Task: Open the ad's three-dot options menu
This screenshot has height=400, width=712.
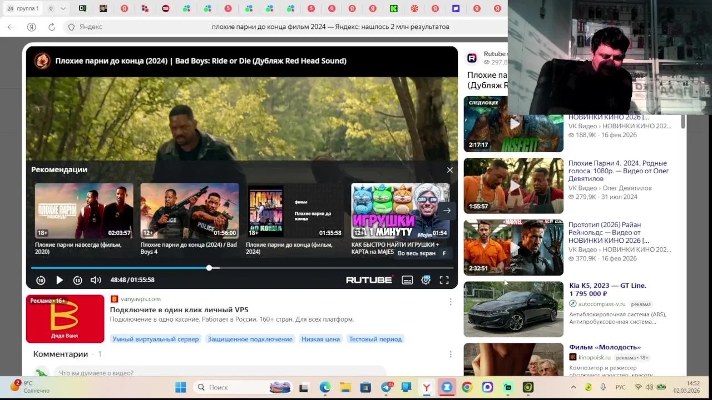Action: pyautogui.click(x=451, y=302)
